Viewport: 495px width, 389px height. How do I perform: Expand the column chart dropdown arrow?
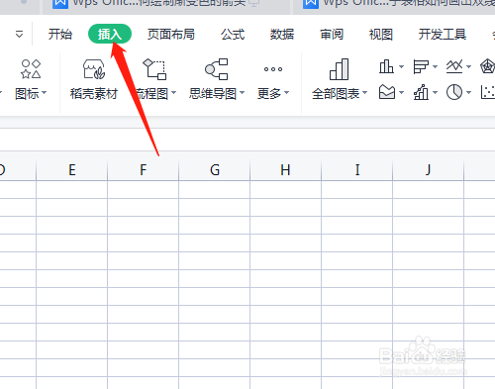401,66
